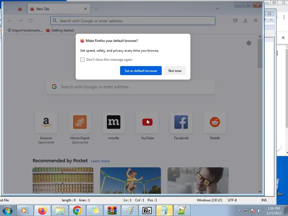The width and height of the screenshot is (288, 216).
Task: Expand the list all tabs chevron
Action: click(x=217, y=9)
